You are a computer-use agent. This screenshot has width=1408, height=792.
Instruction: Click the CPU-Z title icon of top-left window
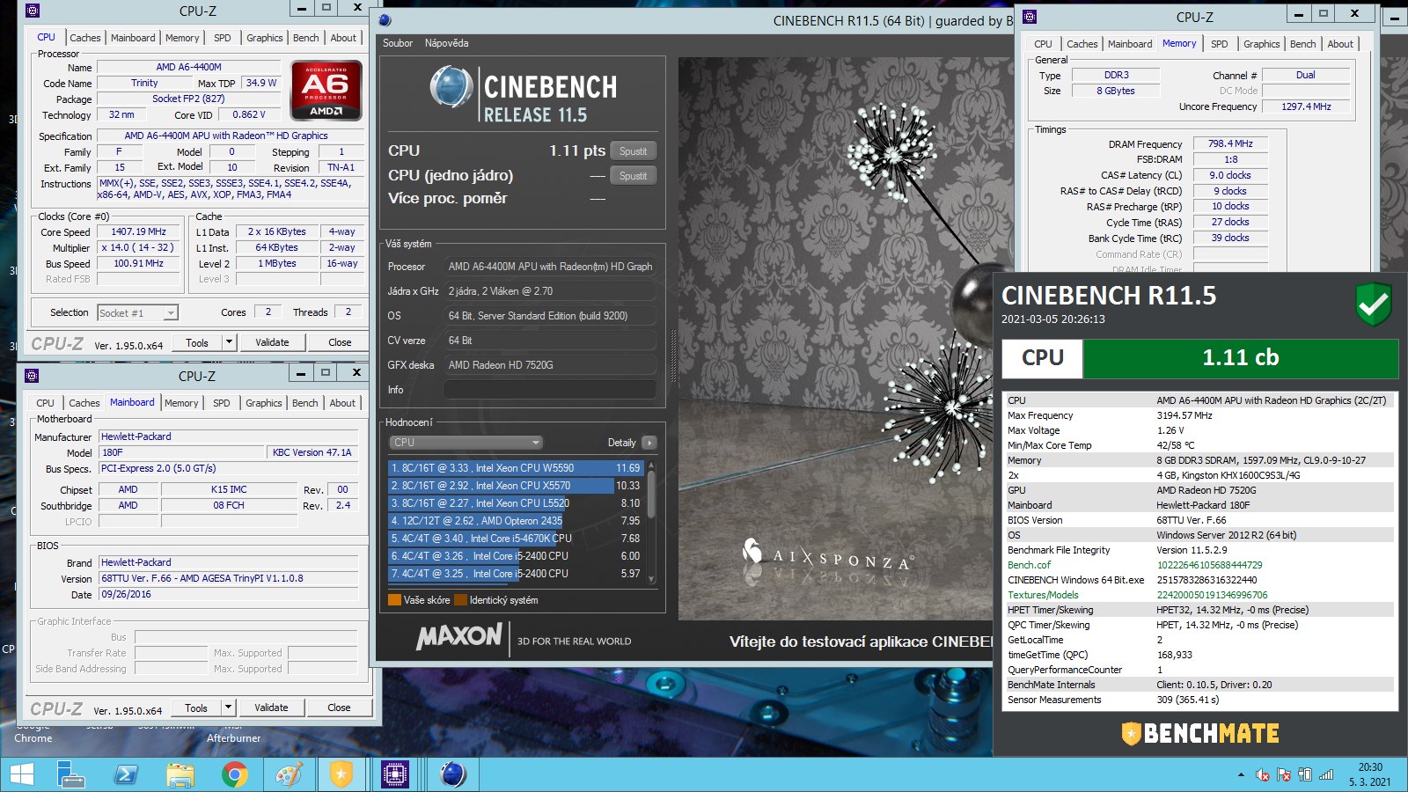(x=33, y=11)
